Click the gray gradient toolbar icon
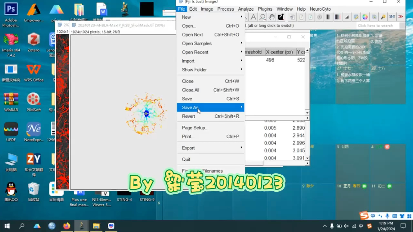Viewport: 413px width, 232px height. 328,17
